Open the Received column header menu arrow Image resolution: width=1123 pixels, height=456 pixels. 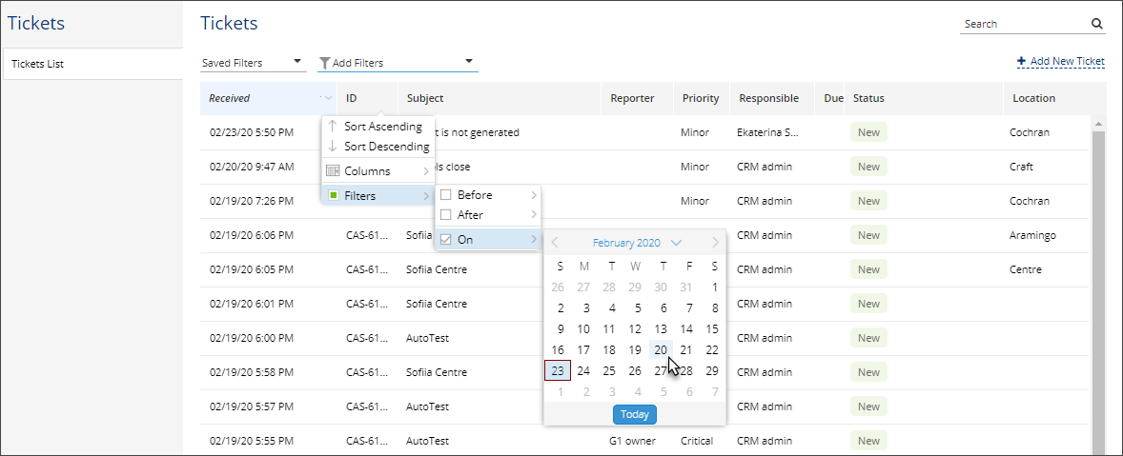(x=327, y=99)
